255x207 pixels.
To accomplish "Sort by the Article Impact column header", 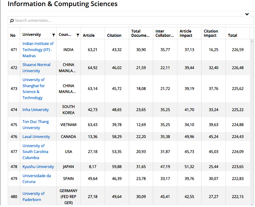I will [x=186, y=33].
